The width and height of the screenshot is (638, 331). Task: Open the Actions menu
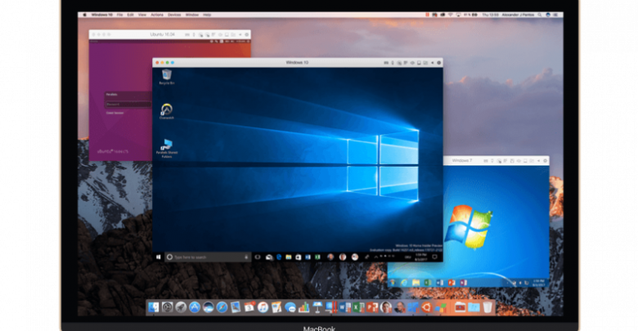click(x=157, y=15)
